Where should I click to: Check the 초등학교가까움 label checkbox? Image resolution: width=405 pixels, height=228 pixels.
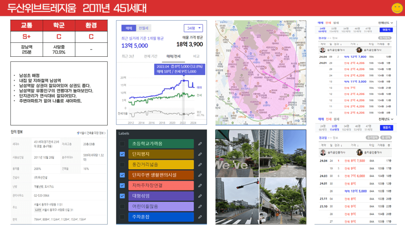[122, 144]
